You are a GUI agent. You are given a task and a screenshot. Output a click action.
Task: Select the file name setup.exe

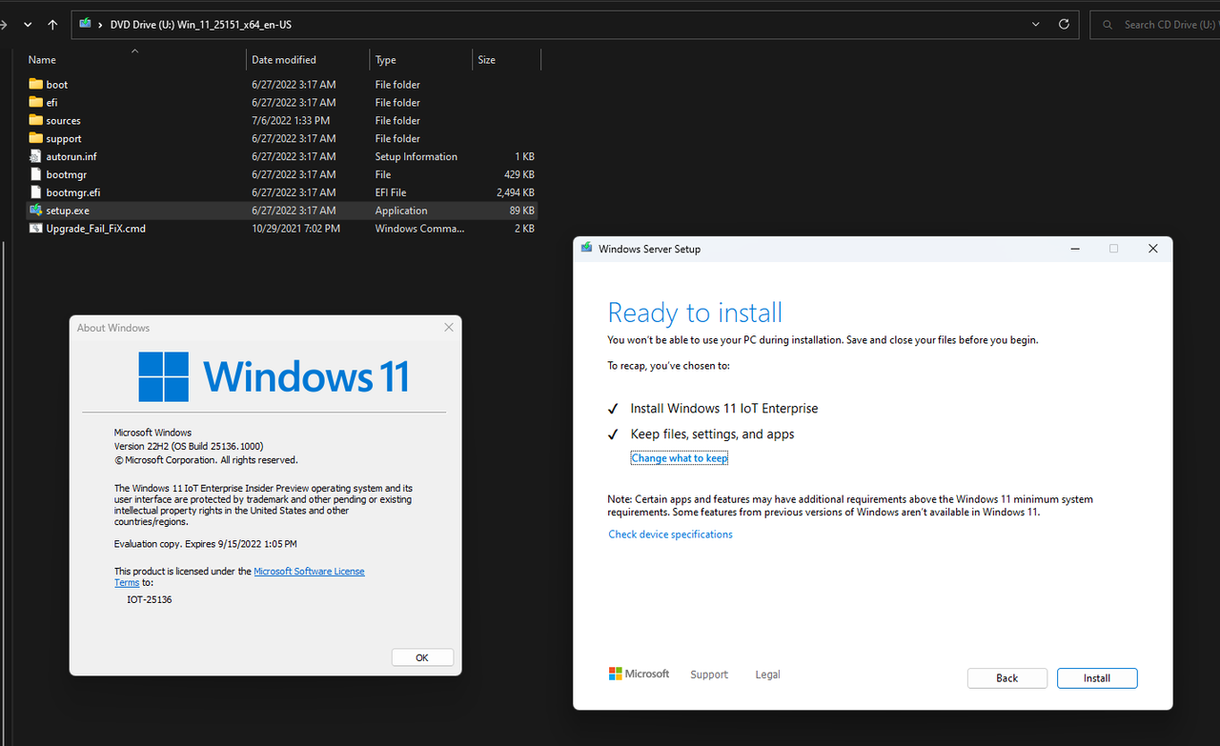68,211
